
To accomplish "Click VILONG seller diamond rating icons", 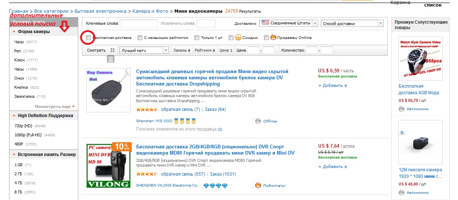I will point(215,185).
